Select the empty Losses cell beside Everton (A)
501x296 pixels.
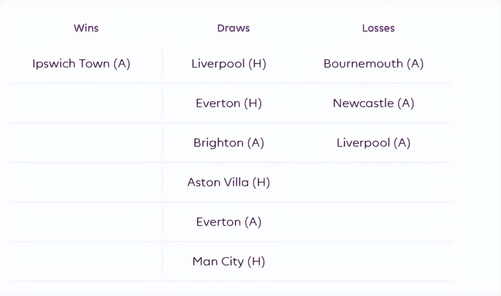(x=374, y=222)
